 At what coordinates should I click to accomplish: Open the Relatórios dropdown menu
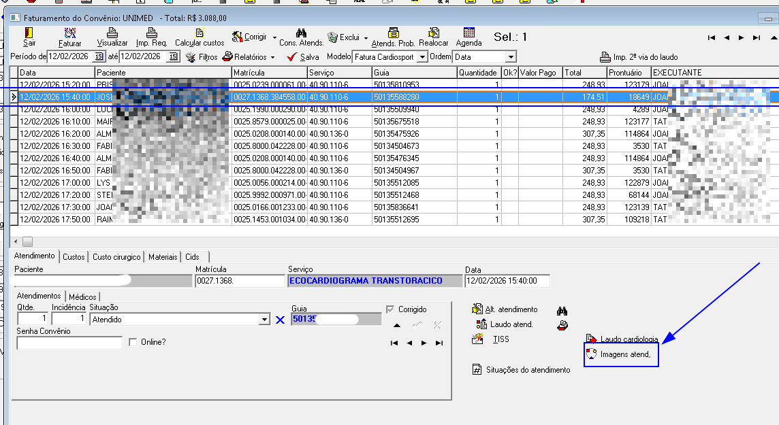(249, 57)
